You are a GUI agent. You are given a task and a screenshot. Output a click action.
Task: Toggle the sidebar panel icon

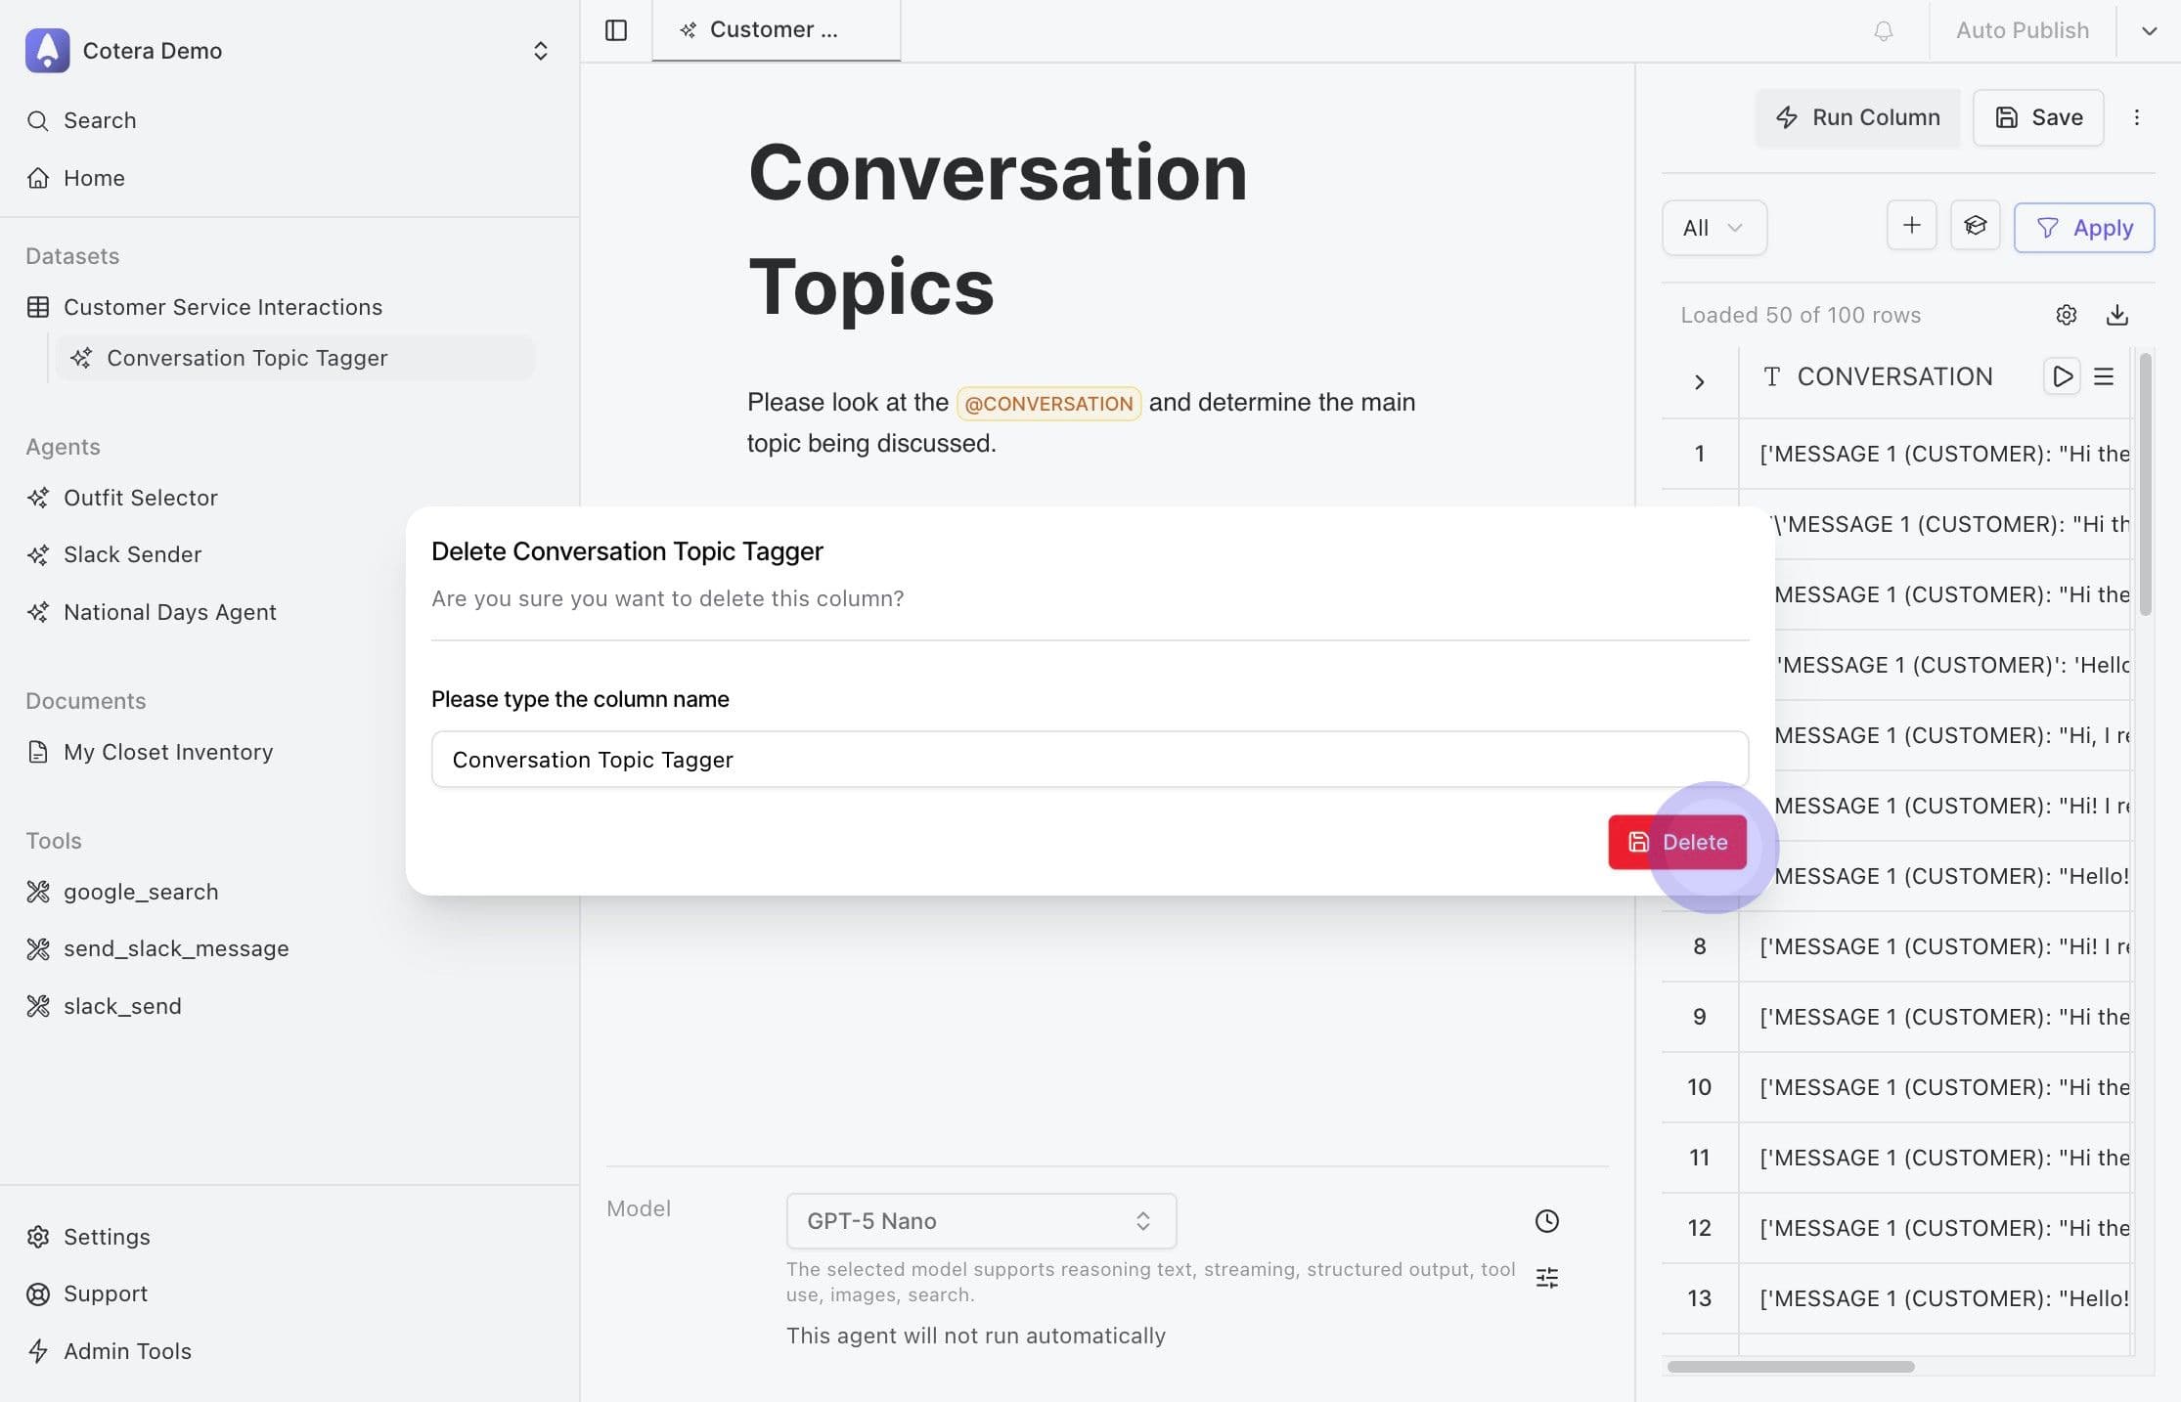click(616, 30)
